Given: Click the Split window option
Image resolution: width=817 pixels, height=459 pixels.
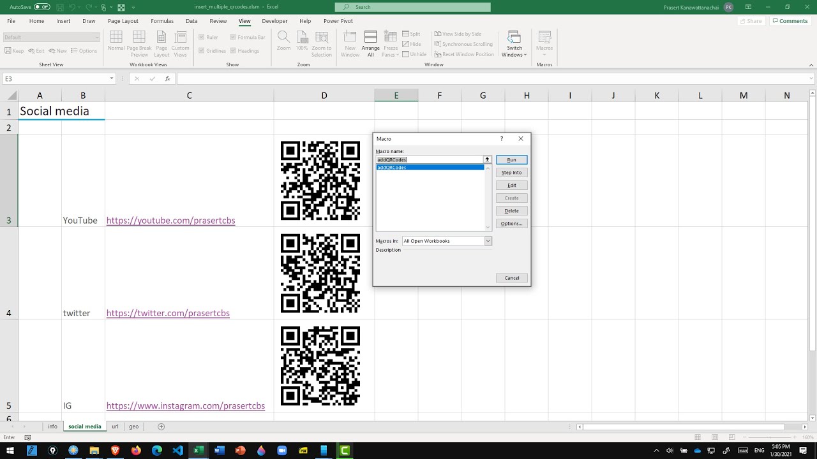Looking at the screenshot, I should [x=411, y=34].
